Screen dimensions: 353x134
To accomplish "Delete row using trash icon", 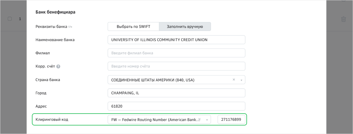I will (343, 19).
